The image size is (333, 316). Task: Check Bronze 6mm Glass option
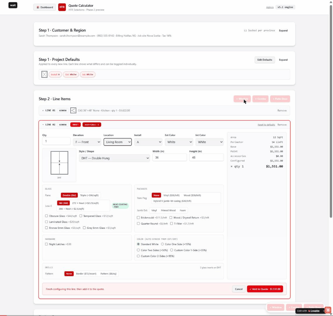pyautogui.click(x=46, y=228)
